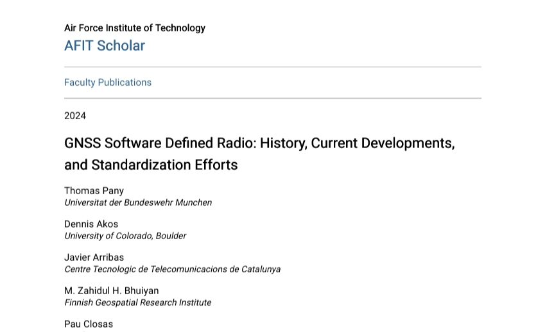The image size is (545, 332).
Task: Click affiliation Universitat der Bundeswehr Munchen
Action: 138,203
